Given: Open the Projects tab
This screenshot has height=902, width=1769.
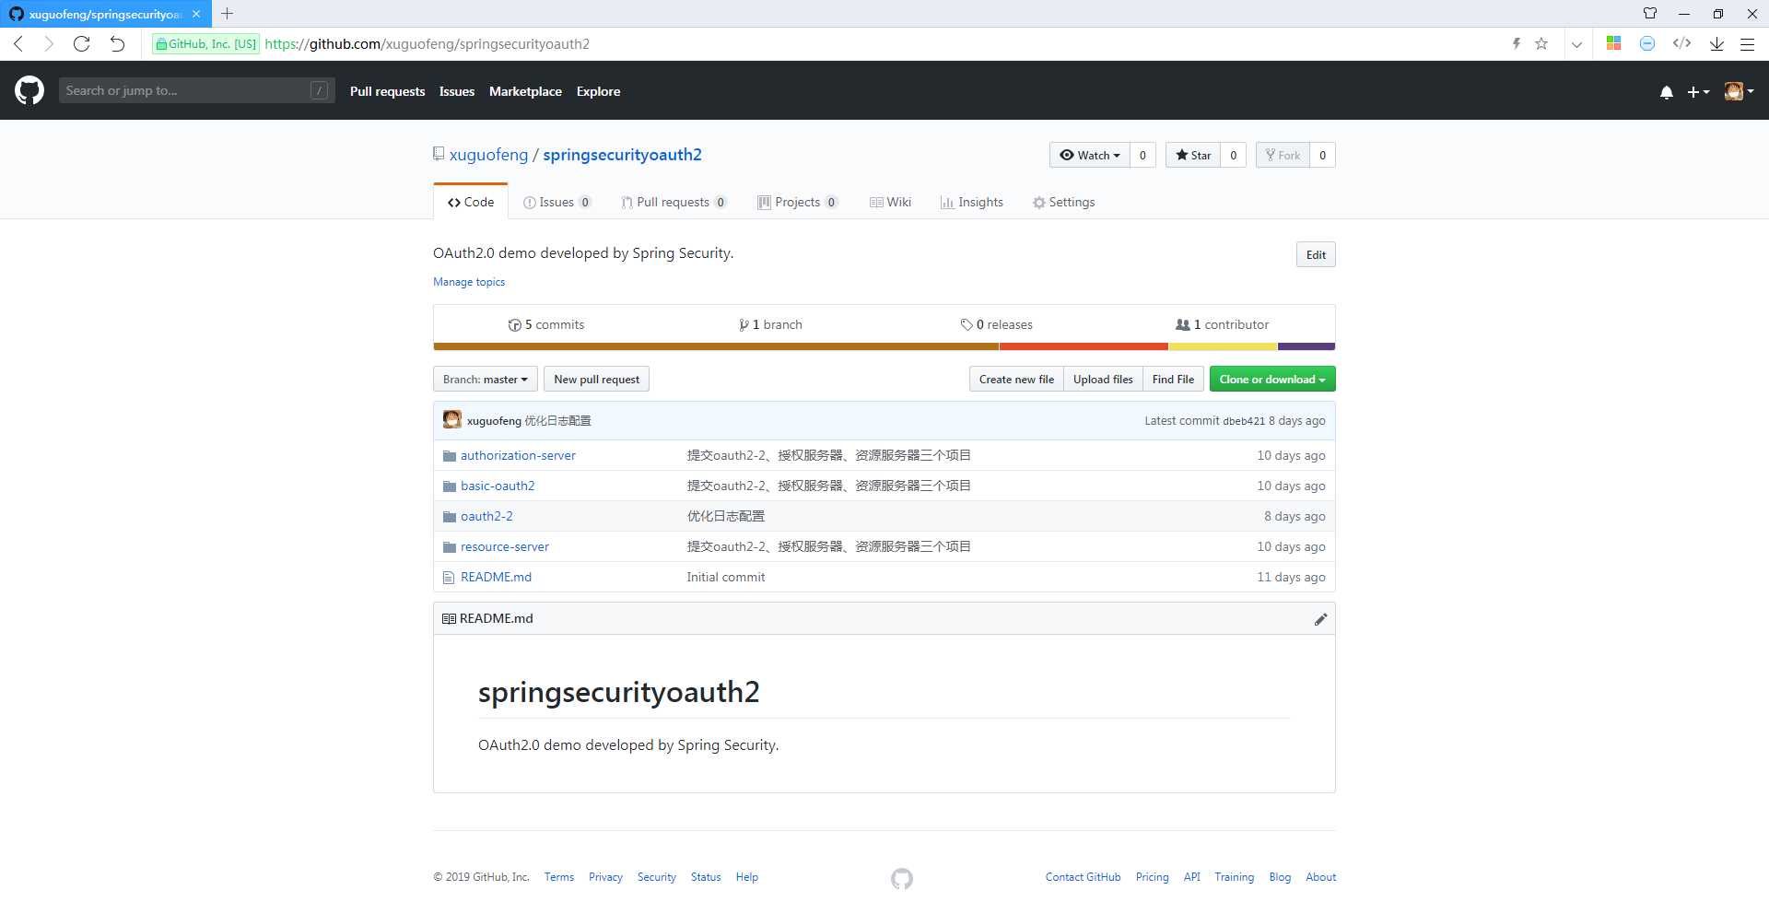Looking at the screenshot, I should 797,202.
